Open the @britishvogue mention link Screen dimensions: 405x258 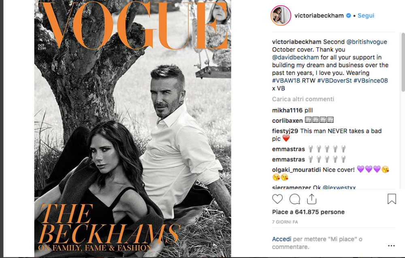click(367, 42)
